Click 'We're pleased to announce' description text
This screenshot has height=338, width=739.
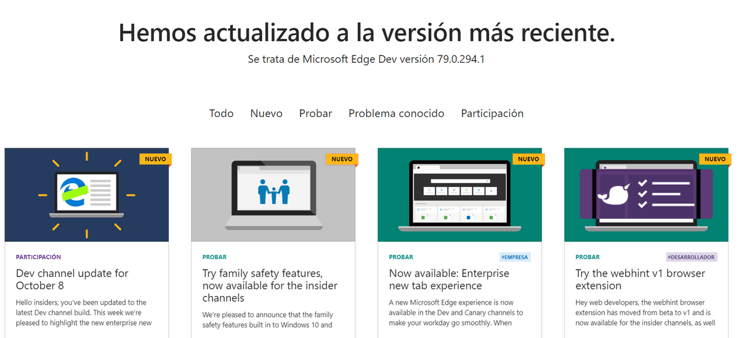(267, 320)
